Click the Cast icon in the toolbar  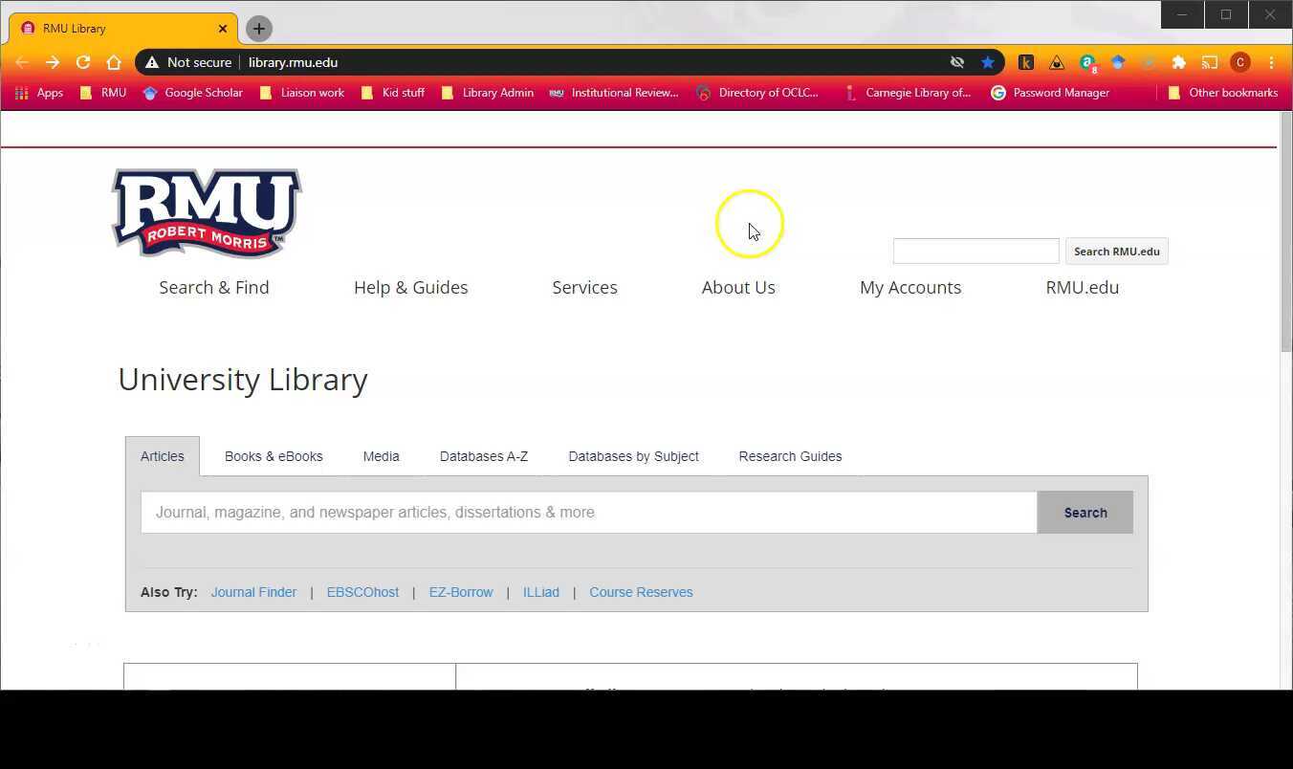click(x=1209, y=62)
